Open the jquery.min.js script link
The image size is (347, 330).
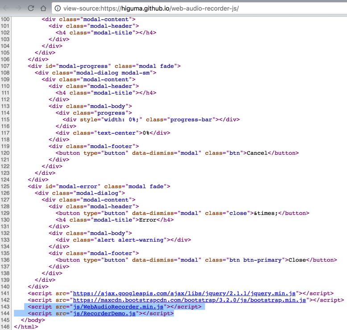tap(184, 293)
